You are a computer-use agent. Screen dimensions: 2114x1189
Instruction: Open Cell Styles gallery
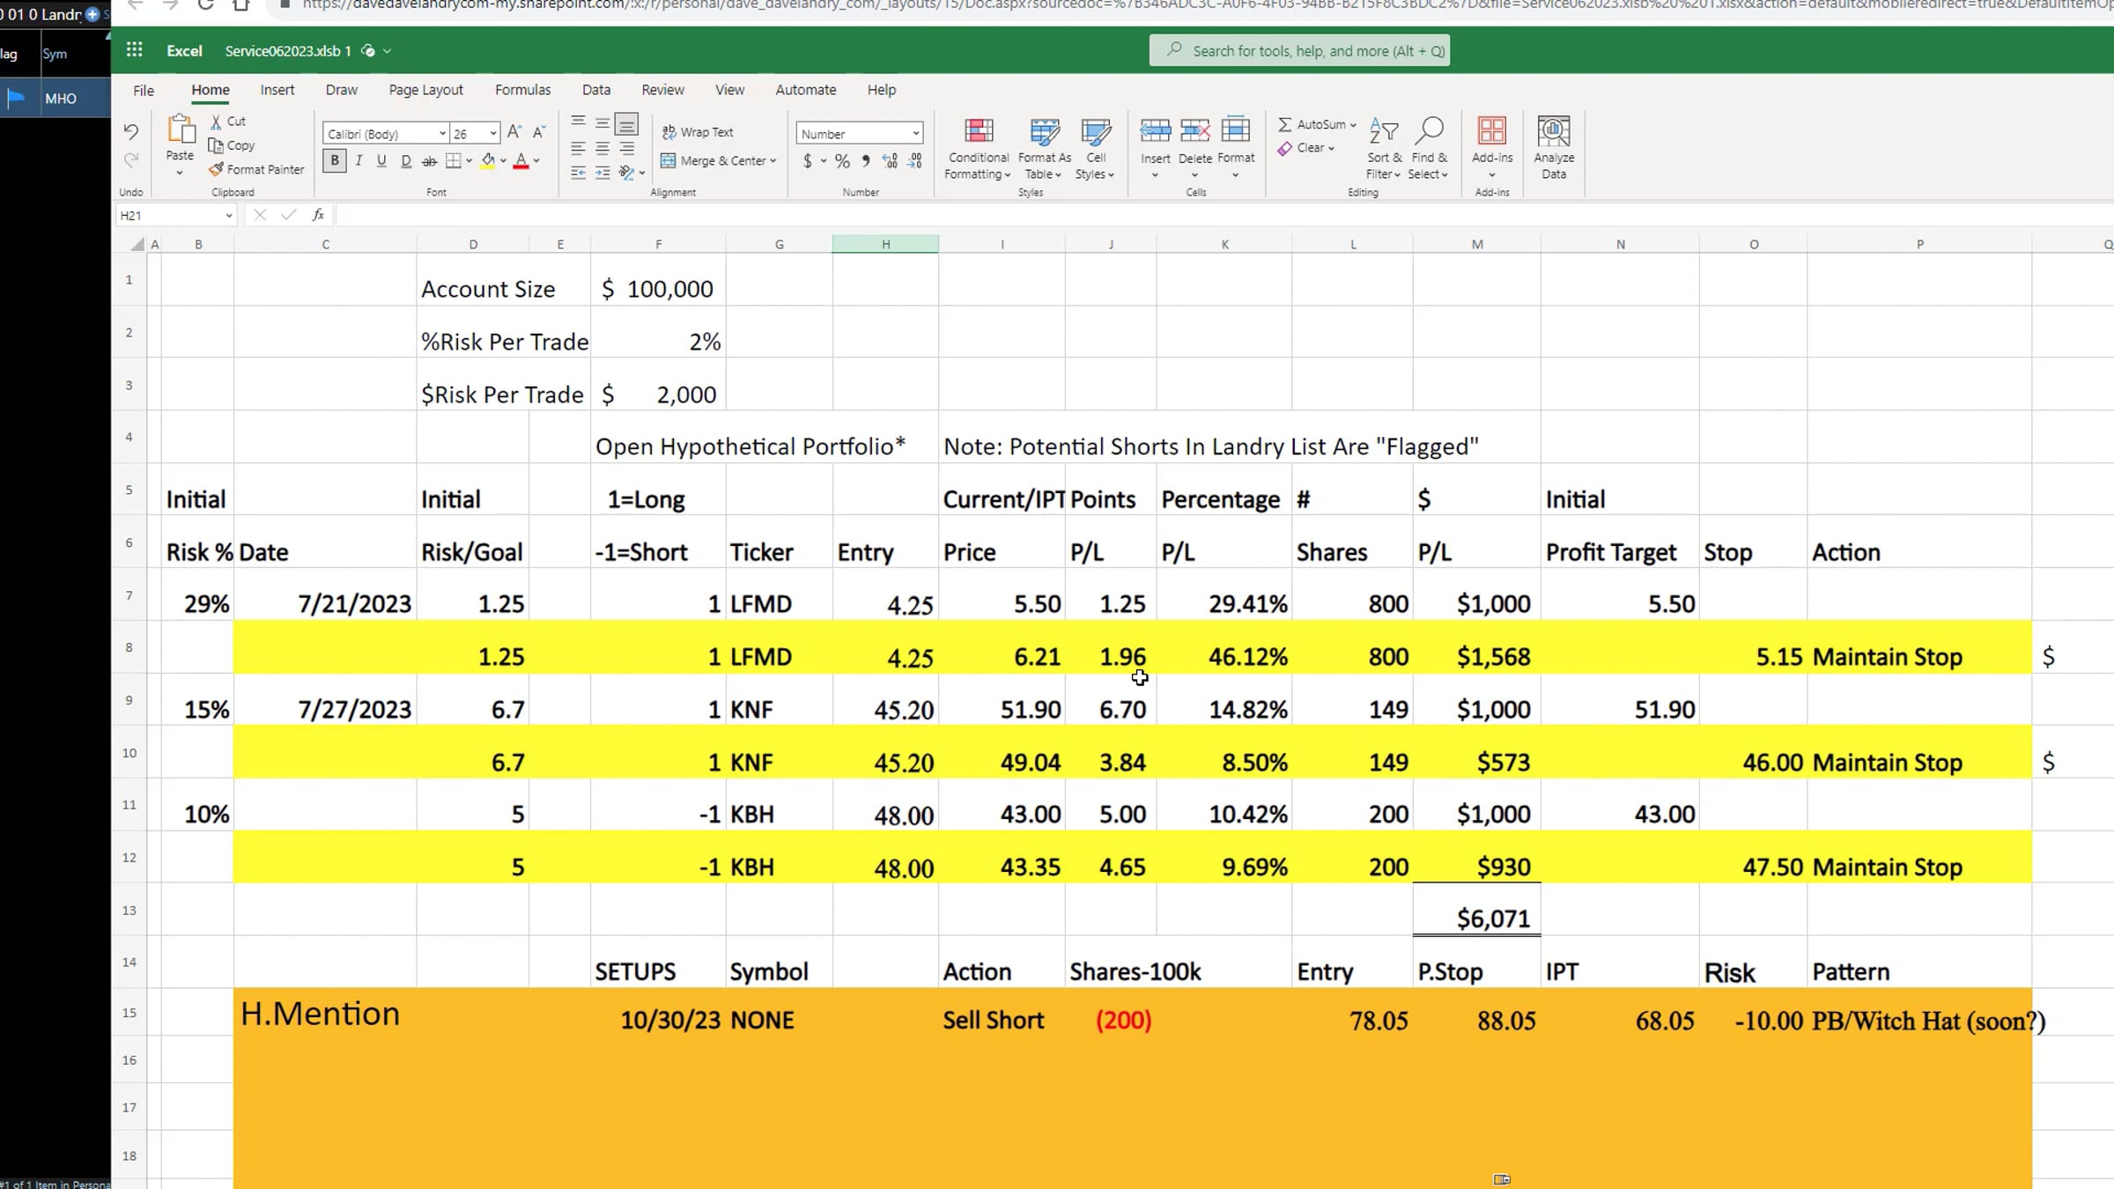pyautogui.click(x=1095, y=148)
